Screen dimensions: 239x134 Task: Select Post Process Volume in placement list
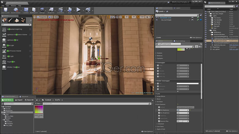(x=17, y=51)
